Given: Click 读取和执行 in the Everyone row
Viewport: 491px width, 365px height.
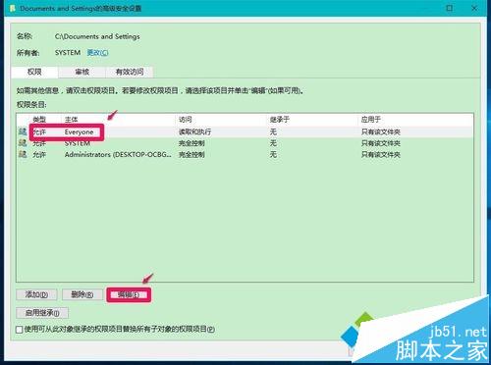Looking at the screenshot, I should pos(194,132).
